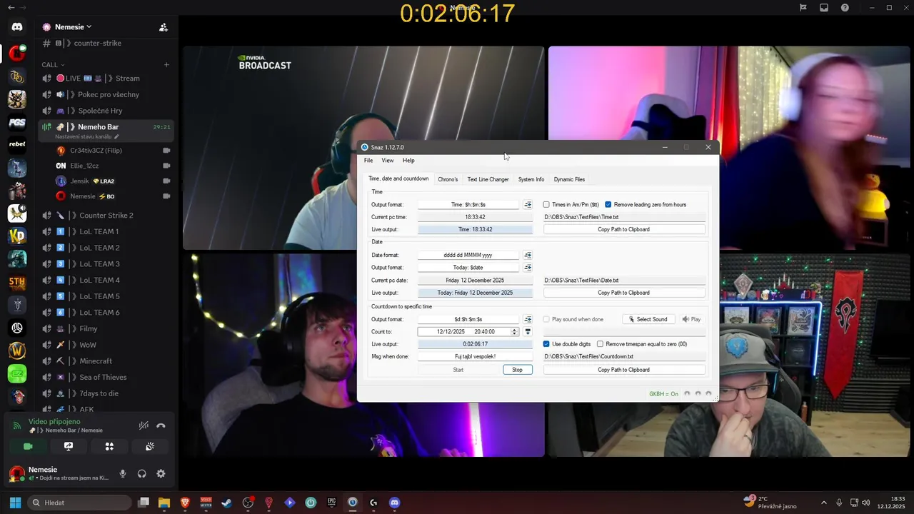Open Epic Games launcher from the taskbar

pyautogui.click(x=331, y=503)
